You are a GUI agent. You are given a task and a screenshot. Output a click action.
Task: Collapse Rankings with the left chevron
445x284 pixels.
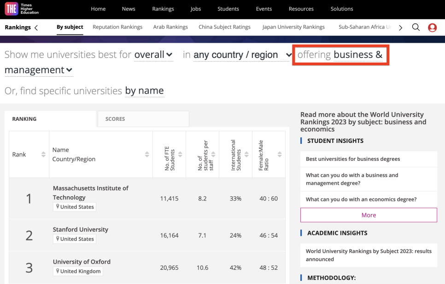tap(36, 28)
